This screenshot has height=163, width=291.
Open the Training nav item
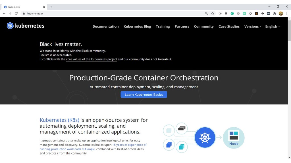[163, 26]
